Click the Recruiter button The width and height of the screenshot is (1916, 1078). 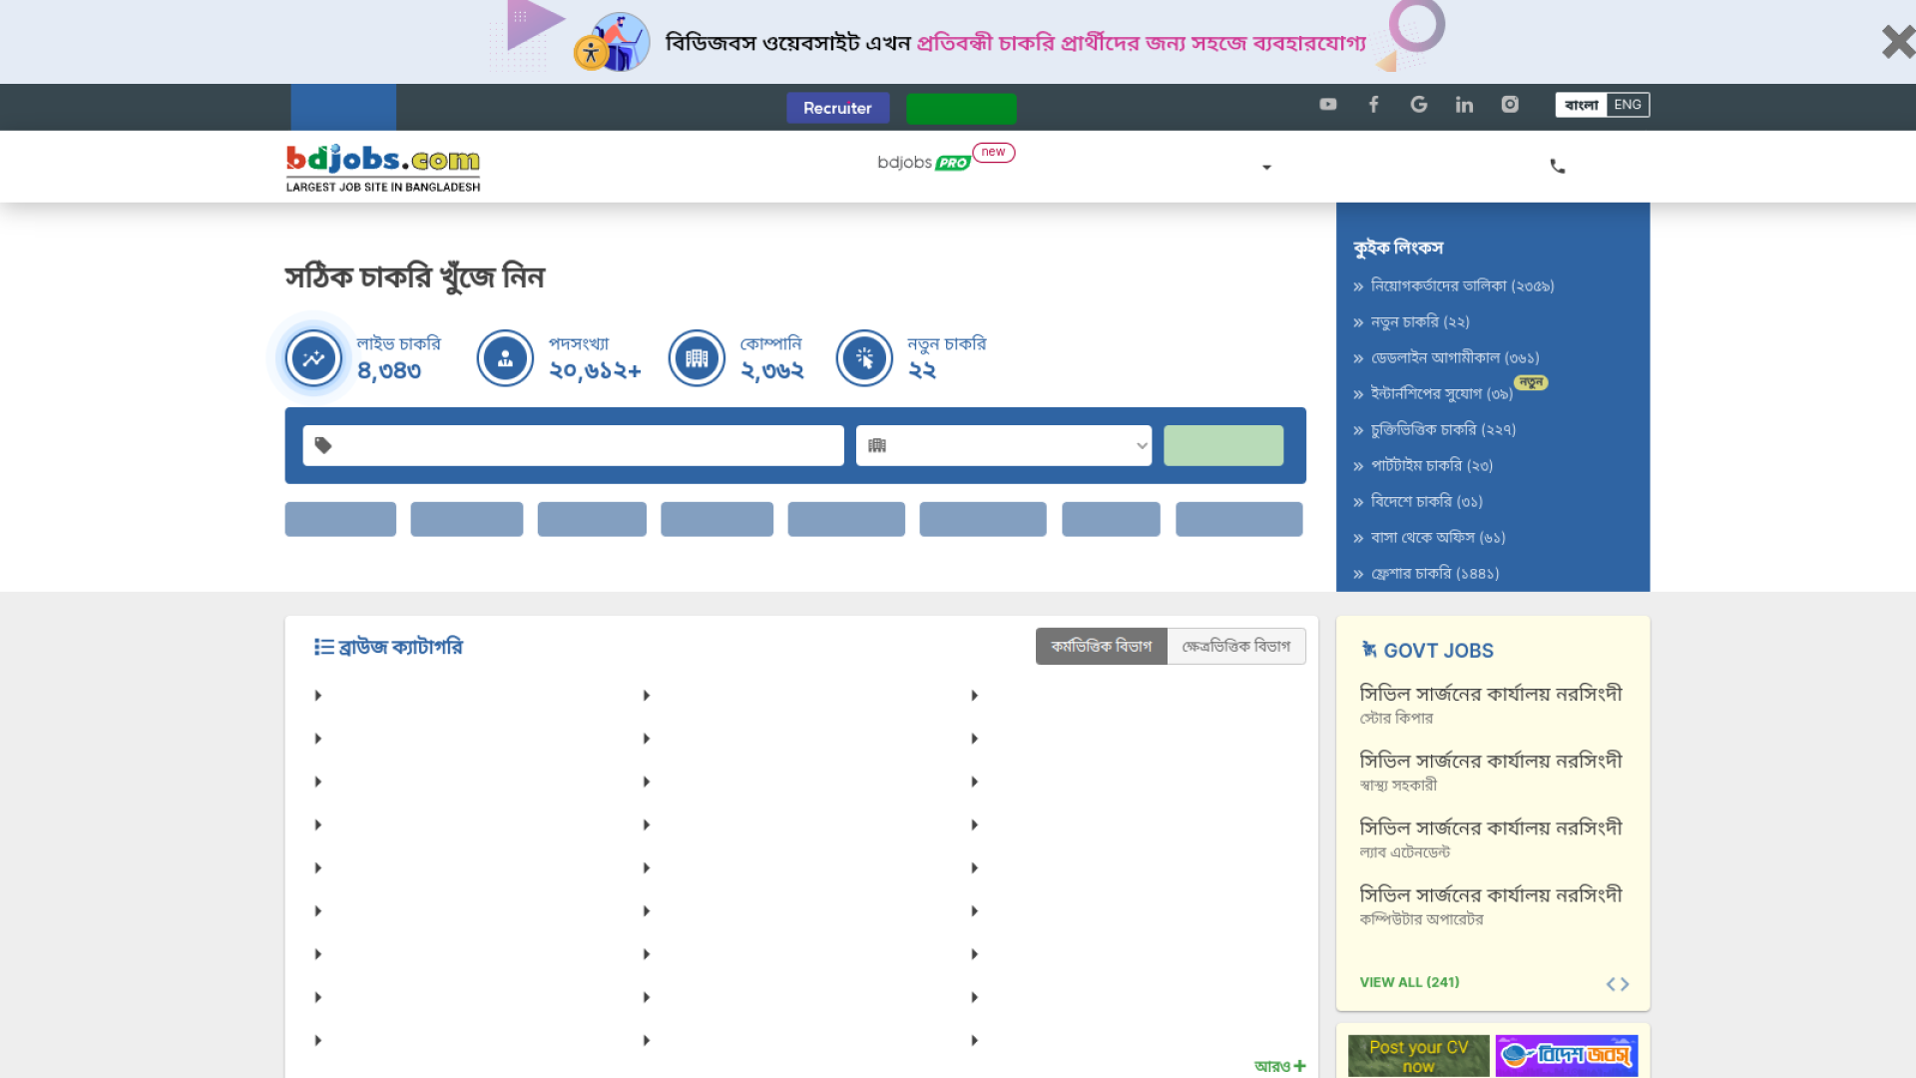click(837, 107)
